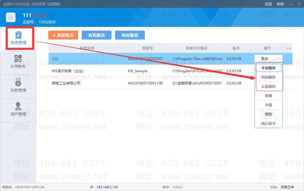This screenshot has height=191, width=304.
Task: Click the 新建账套 button
Action: [63, 35]
